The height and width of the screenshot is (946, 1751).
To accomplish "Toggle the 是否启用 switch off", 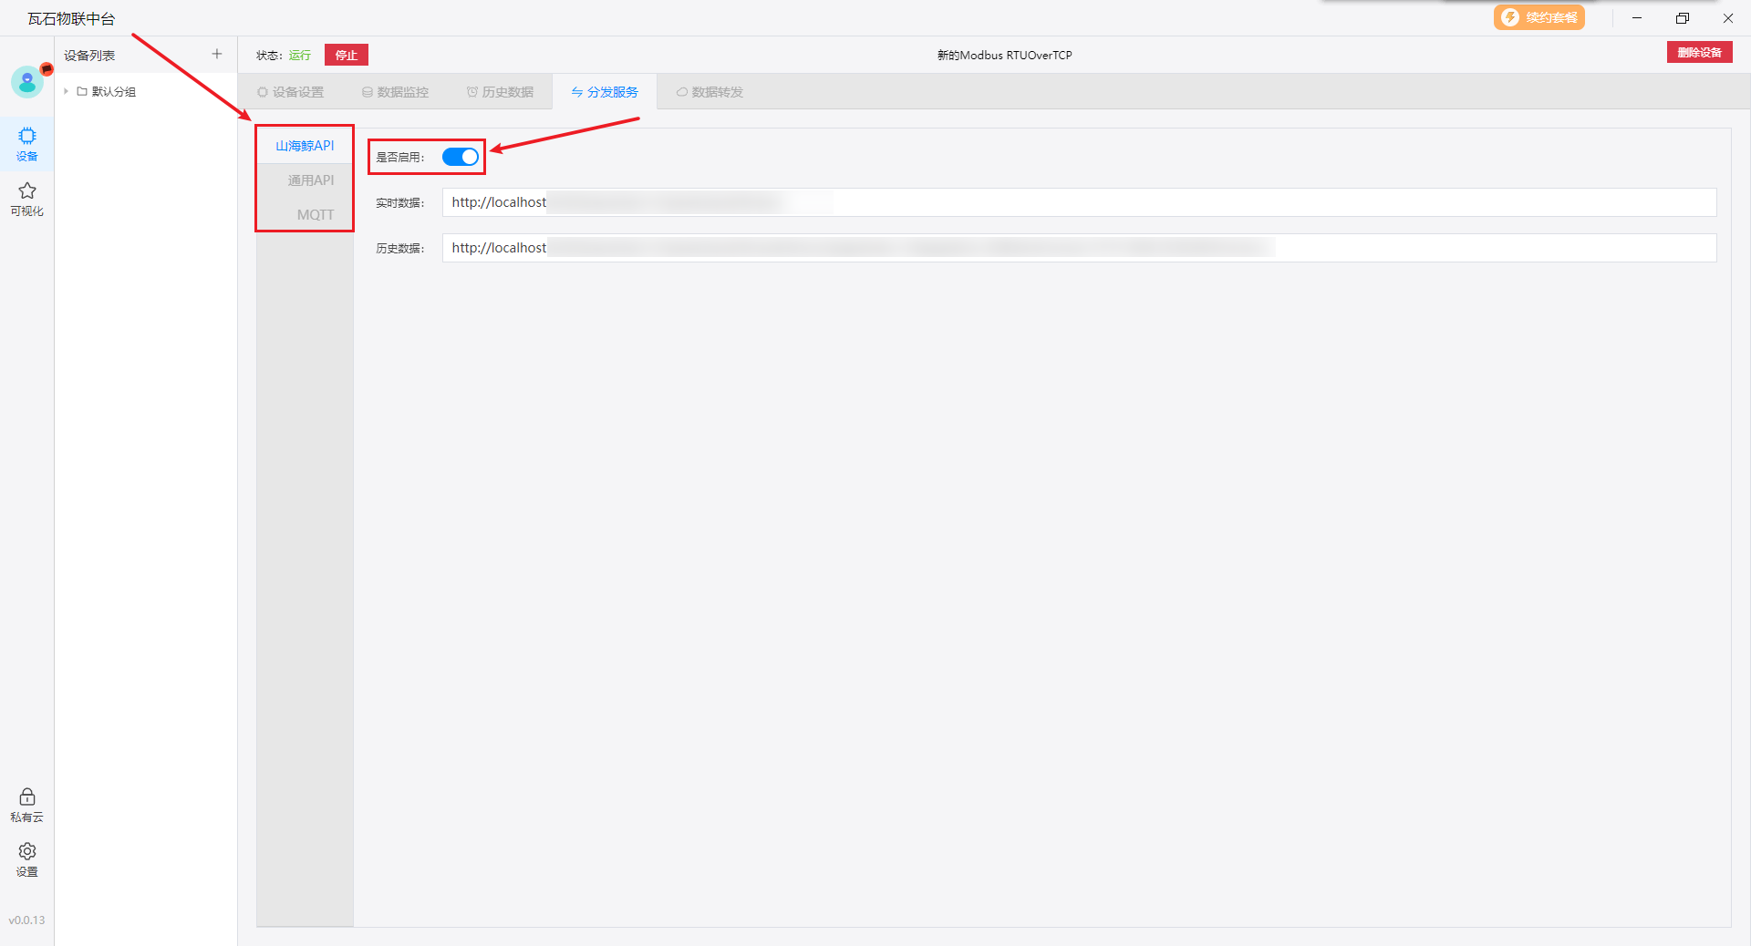I will 461,157.
